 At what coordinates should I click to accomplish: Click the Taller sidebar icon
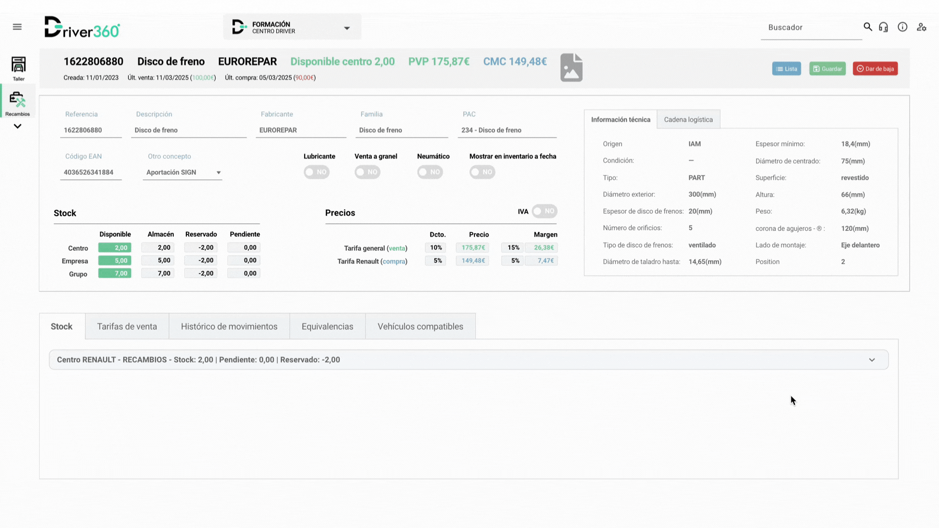pyautogui.click(x=19, y=68)
